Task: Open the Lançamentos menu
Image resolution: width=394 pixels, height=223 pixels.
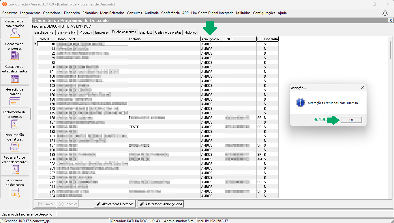Action: (30, 13)
